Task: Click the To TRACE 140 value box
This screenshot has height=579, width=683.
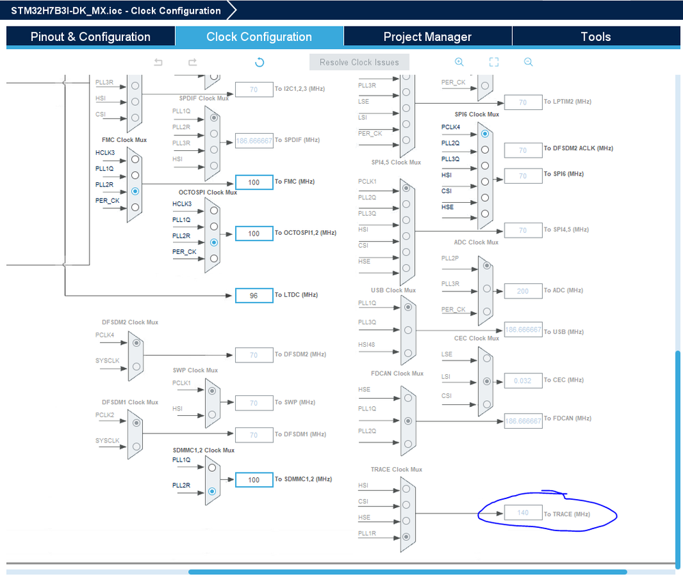Action: tap(523, 513)
